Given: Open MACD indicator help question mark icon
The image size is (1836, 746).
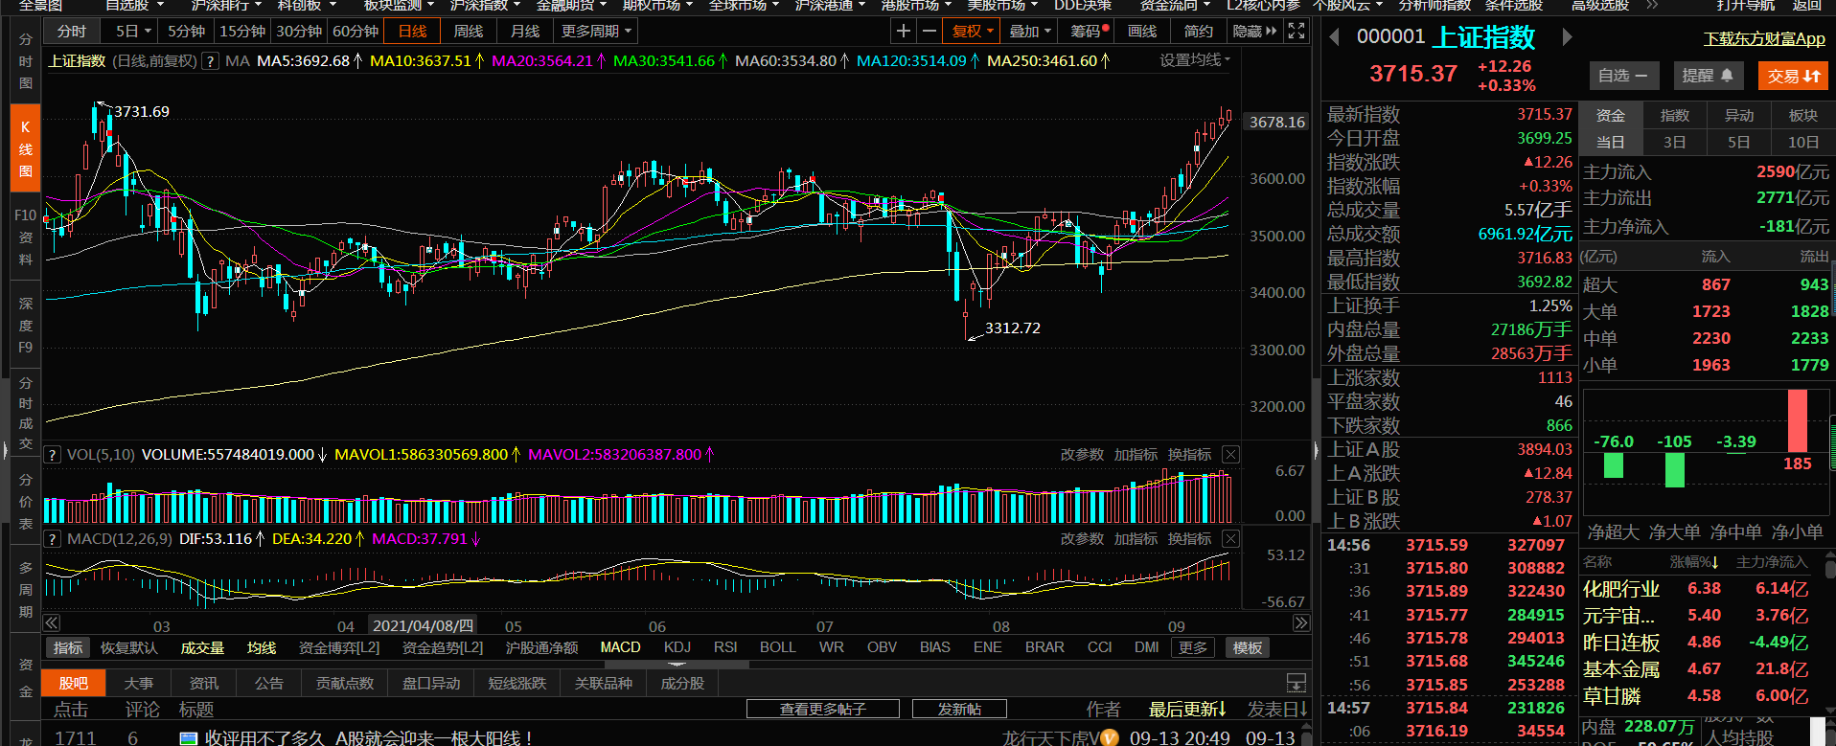Looking at the screenshot, I should coord(53,539).
